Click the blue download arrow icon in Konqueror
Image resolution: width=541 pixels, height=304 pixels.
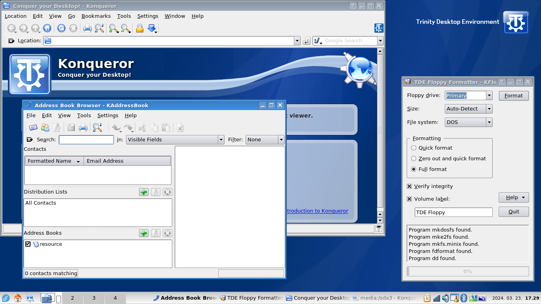pos(152,28)
